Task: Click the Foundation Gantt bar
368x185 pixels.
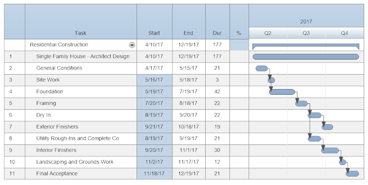Action: pyautogui.click(x=282, y=92)
